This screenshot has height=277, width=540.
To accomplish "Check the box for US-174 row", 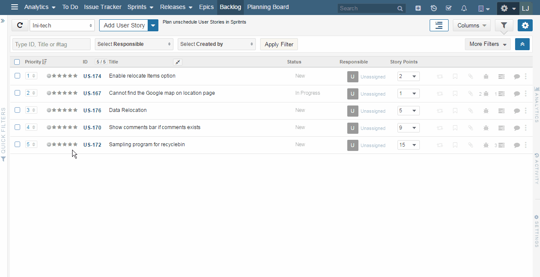I will 18,75.
